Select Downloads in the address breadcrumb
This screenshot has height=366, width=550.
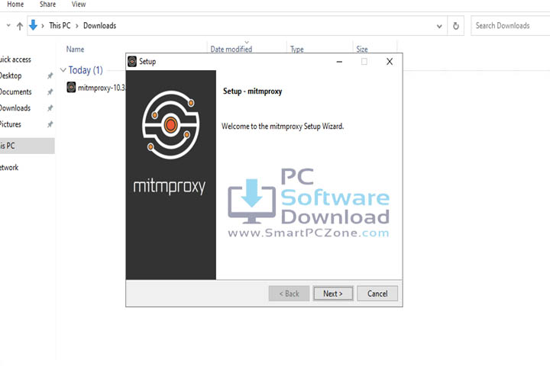[x=99, y=26]
